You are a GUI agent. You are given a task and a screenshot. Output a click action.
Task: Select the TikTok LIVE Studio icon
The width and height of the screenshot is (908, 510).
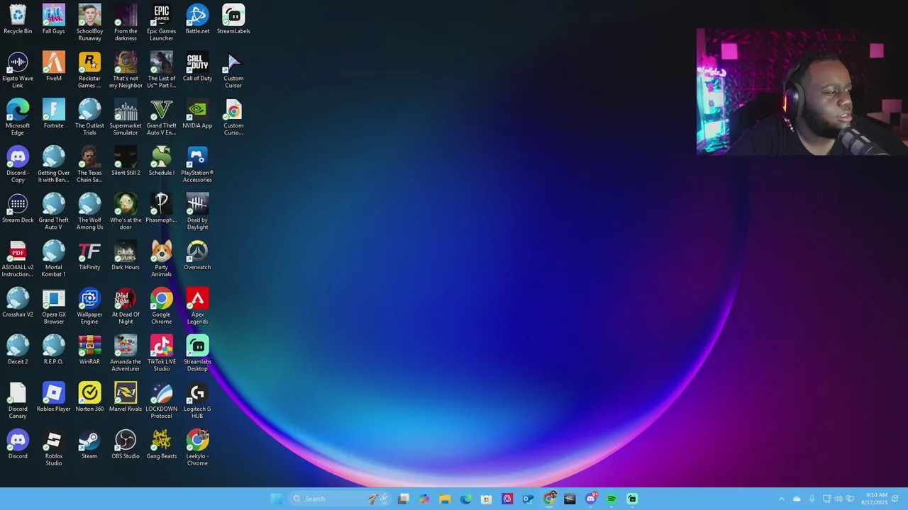click(x=162, y=353)
